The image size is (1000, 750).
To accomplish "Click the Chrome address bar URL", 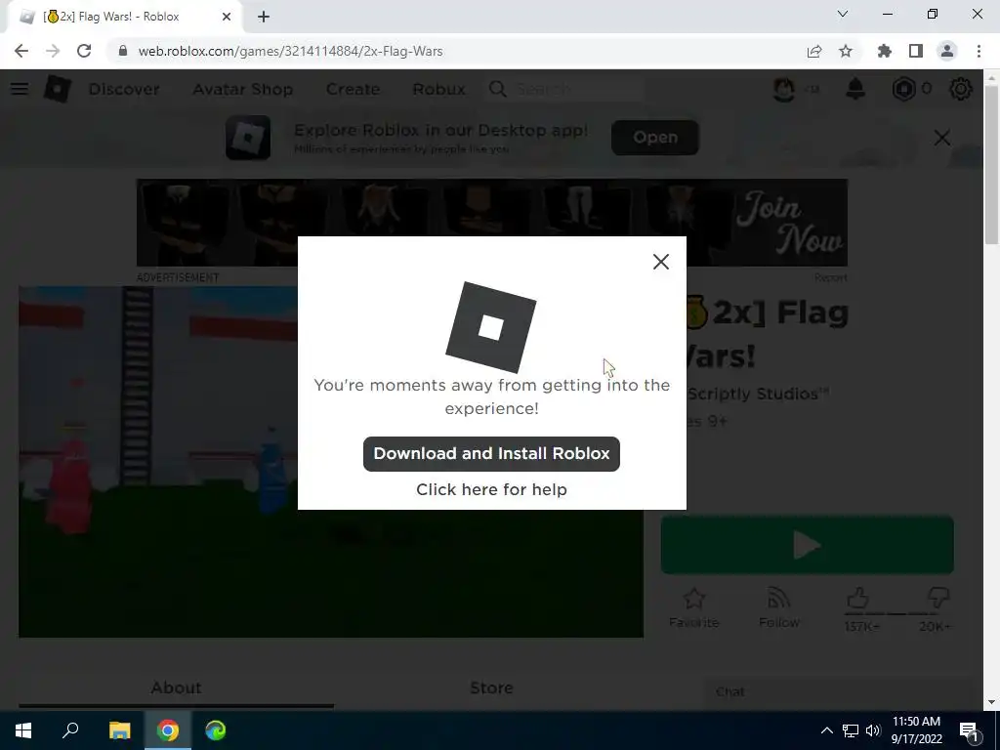I will [291, 51].
